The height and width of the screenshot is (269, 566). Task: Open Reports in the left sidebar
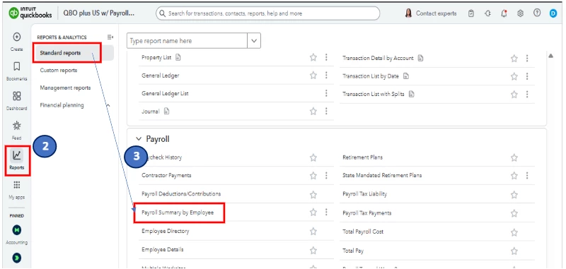pos(17,160)
